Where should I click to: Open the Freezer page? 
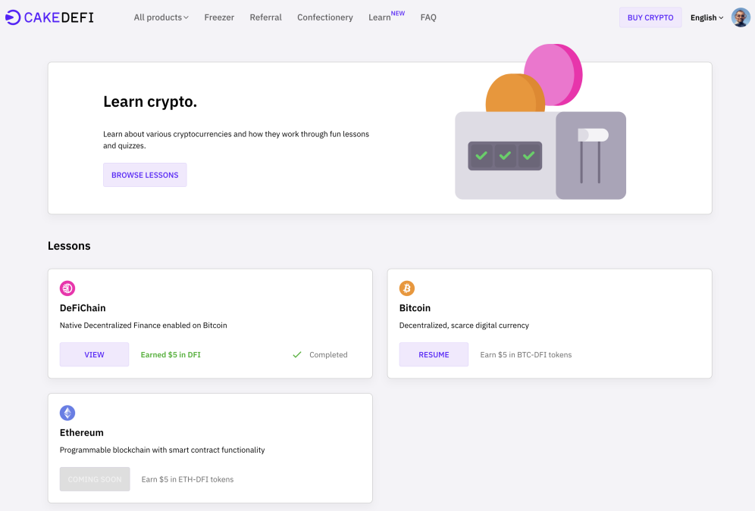(219, 17)
